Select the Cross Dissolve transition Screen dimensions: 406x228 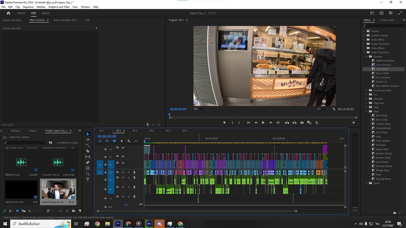(383, 65)
